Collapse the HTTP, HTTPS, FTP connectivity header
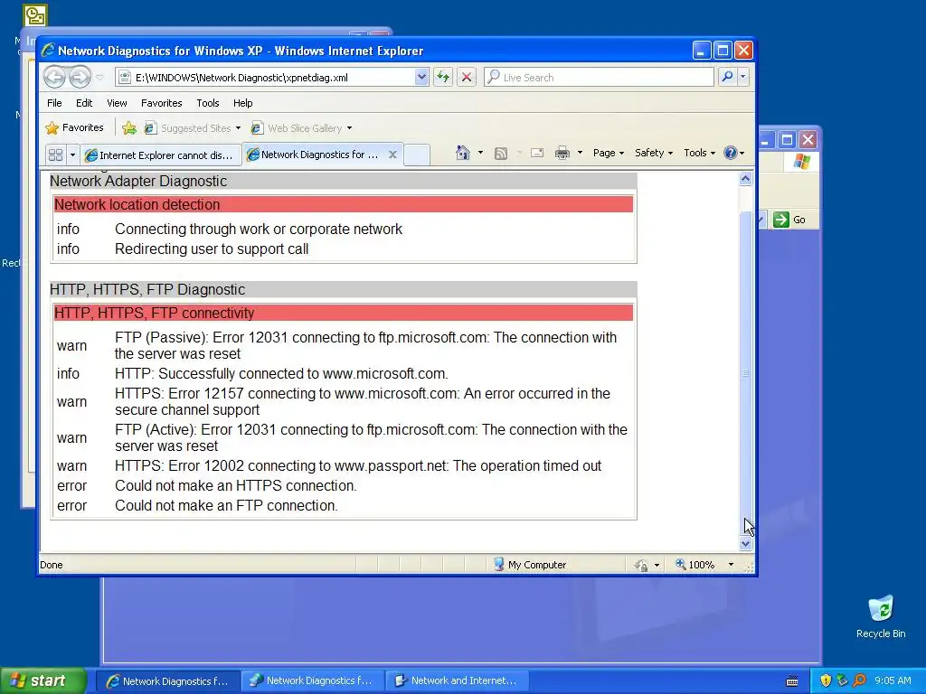This screenshot has height=694, width=926. [343, 313]
